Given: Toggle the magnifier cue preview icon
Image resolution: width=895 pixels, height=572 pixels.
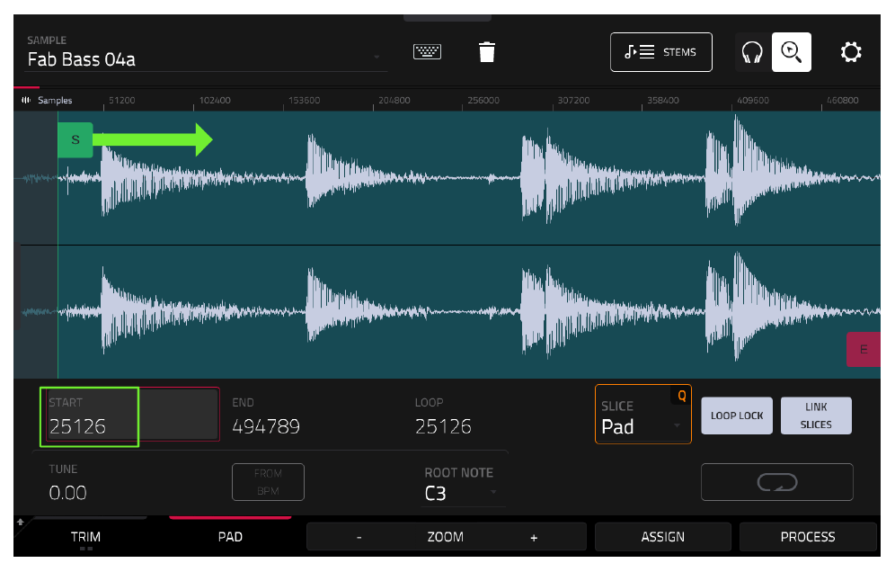Looking at the screenshot, I should [x=791, y=52].
